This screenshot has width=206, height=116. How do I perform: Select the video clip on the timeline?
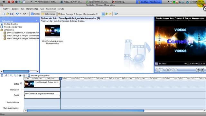(x=42, y=84)
